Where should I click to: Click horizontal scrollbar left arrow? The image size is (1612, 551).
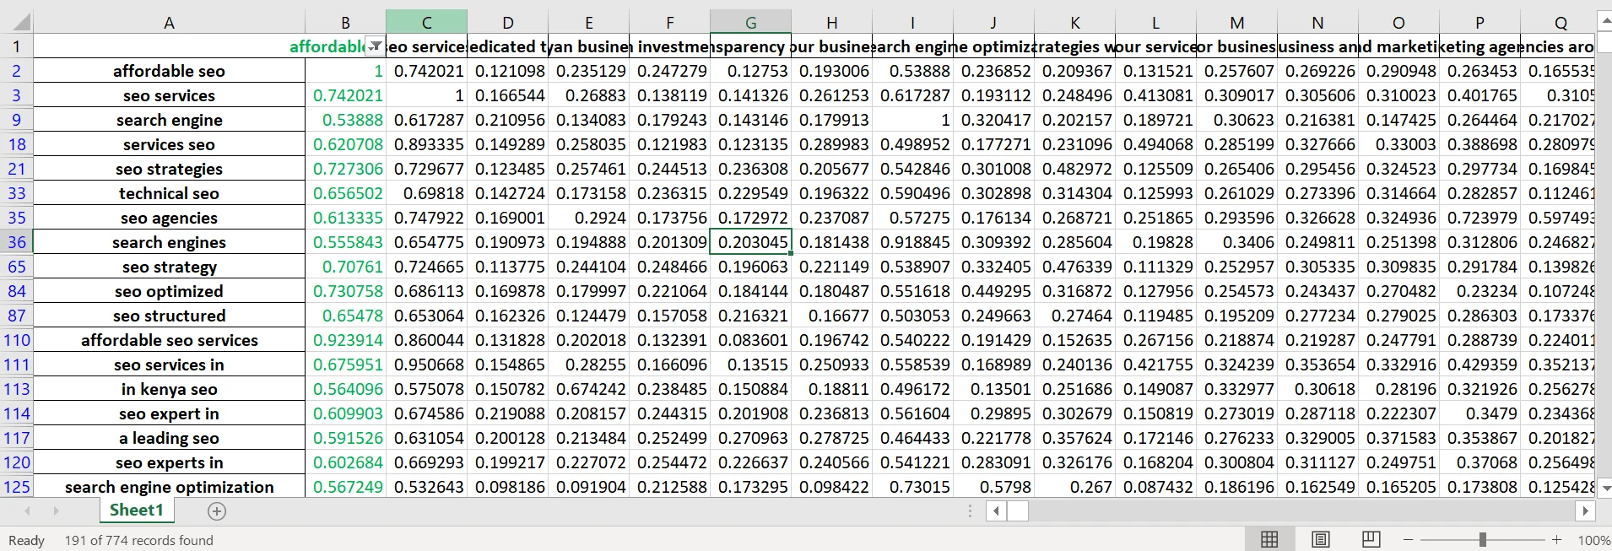[x=996, y=511]
